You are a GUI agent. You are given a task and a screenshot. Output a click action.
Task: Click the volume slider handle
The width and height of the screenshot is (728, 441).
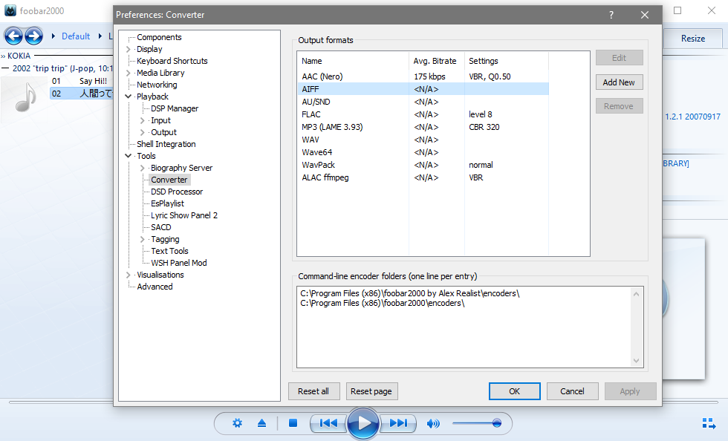coord(496,423)
